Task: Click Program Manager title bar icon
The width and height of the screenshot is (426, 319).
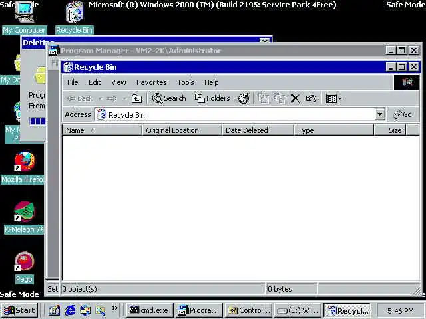Action: 54,51
